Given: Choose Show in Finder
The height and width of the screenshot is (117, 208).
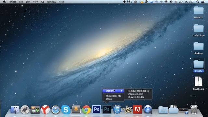Looking at the screenshot, I should click(x=136, y=97).
